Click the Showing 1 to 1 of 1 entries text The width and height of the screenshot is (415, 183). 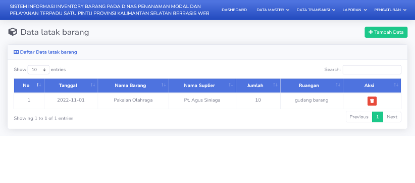point(43,118)
